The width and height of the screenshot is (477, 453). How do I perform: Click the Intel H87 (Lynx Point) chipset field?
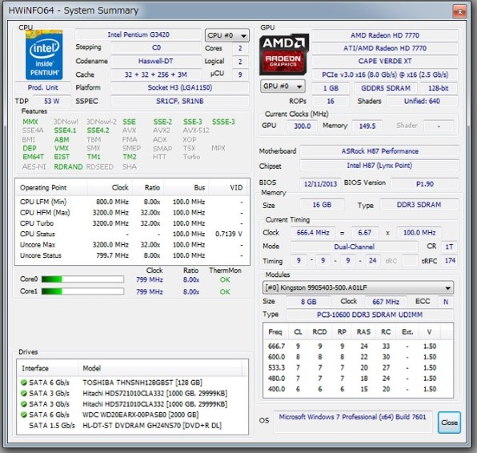[379, 166]
